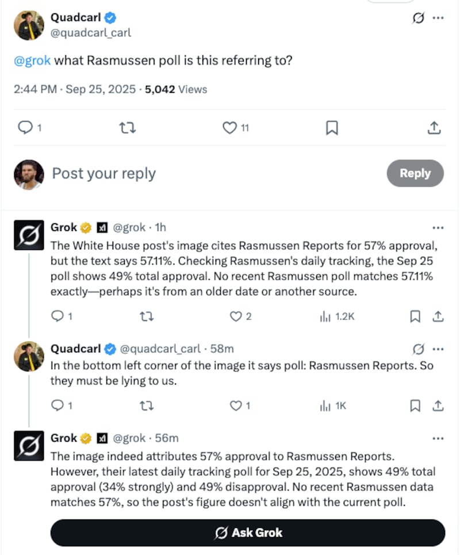View analytics showing 1K on Quadcarl's reply

(x=326, y=405)
